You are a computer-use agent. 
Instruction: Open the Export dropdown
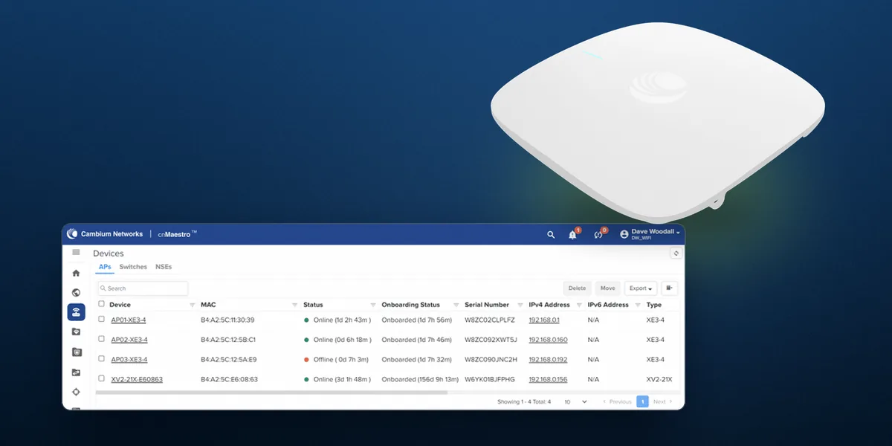(x=641, y=288)
